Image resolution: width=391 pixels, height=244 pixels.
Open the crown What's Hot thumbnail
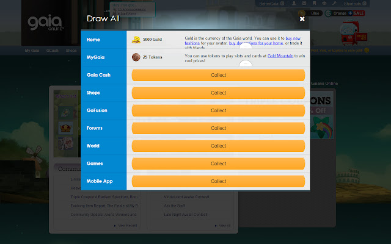click(x=65, y=128)
